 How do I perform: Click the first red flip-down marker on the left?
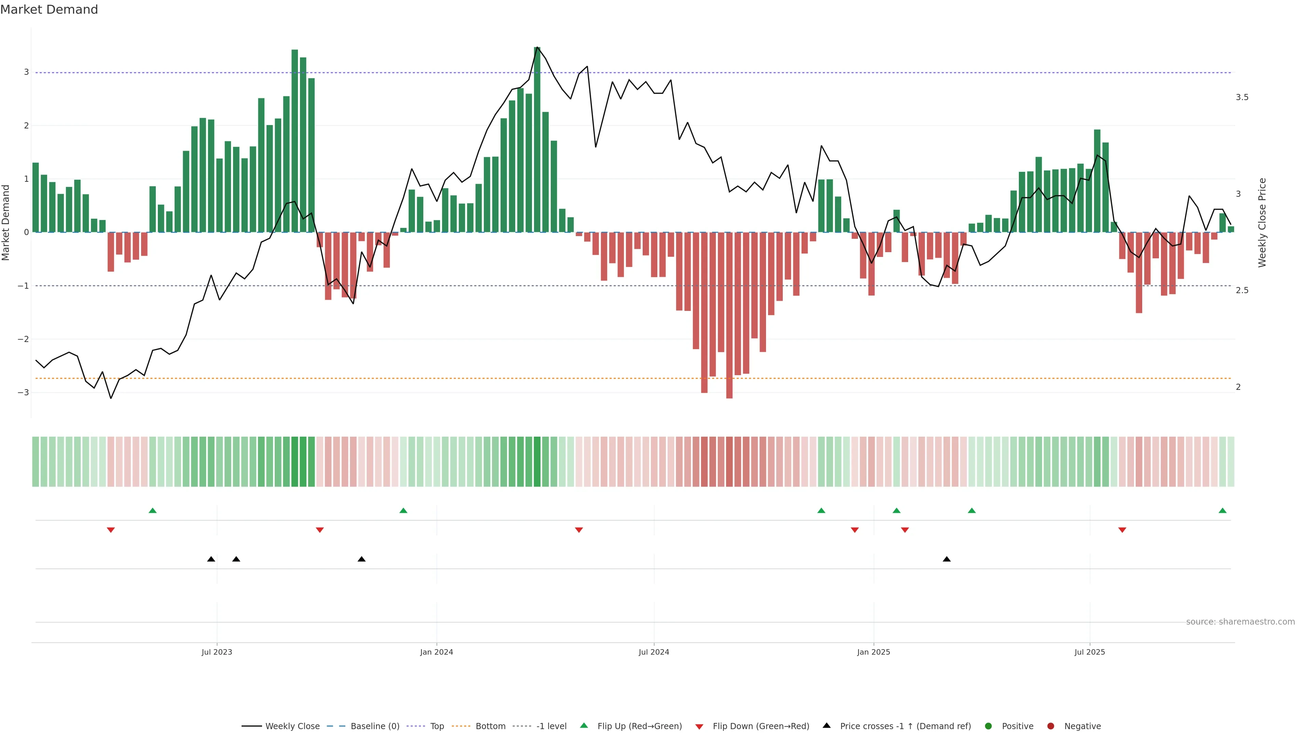[110, 530]
